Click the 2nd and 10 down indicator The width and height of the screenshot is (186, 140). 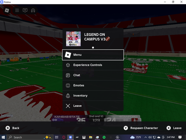(96, 116)
